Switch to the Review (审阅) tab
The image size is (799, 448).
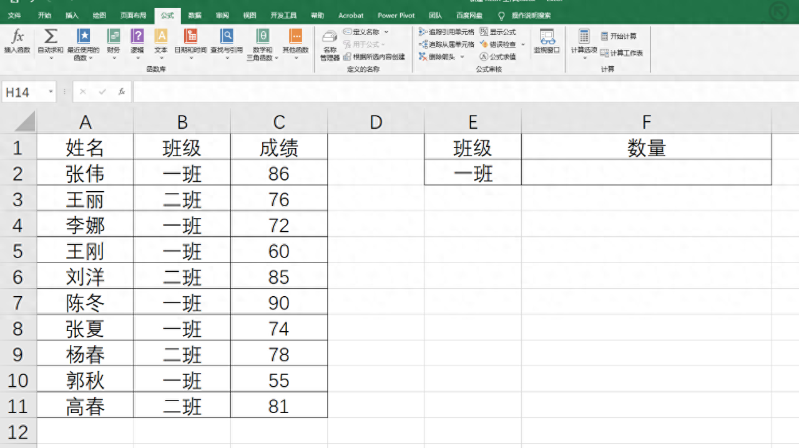(222, 16)
